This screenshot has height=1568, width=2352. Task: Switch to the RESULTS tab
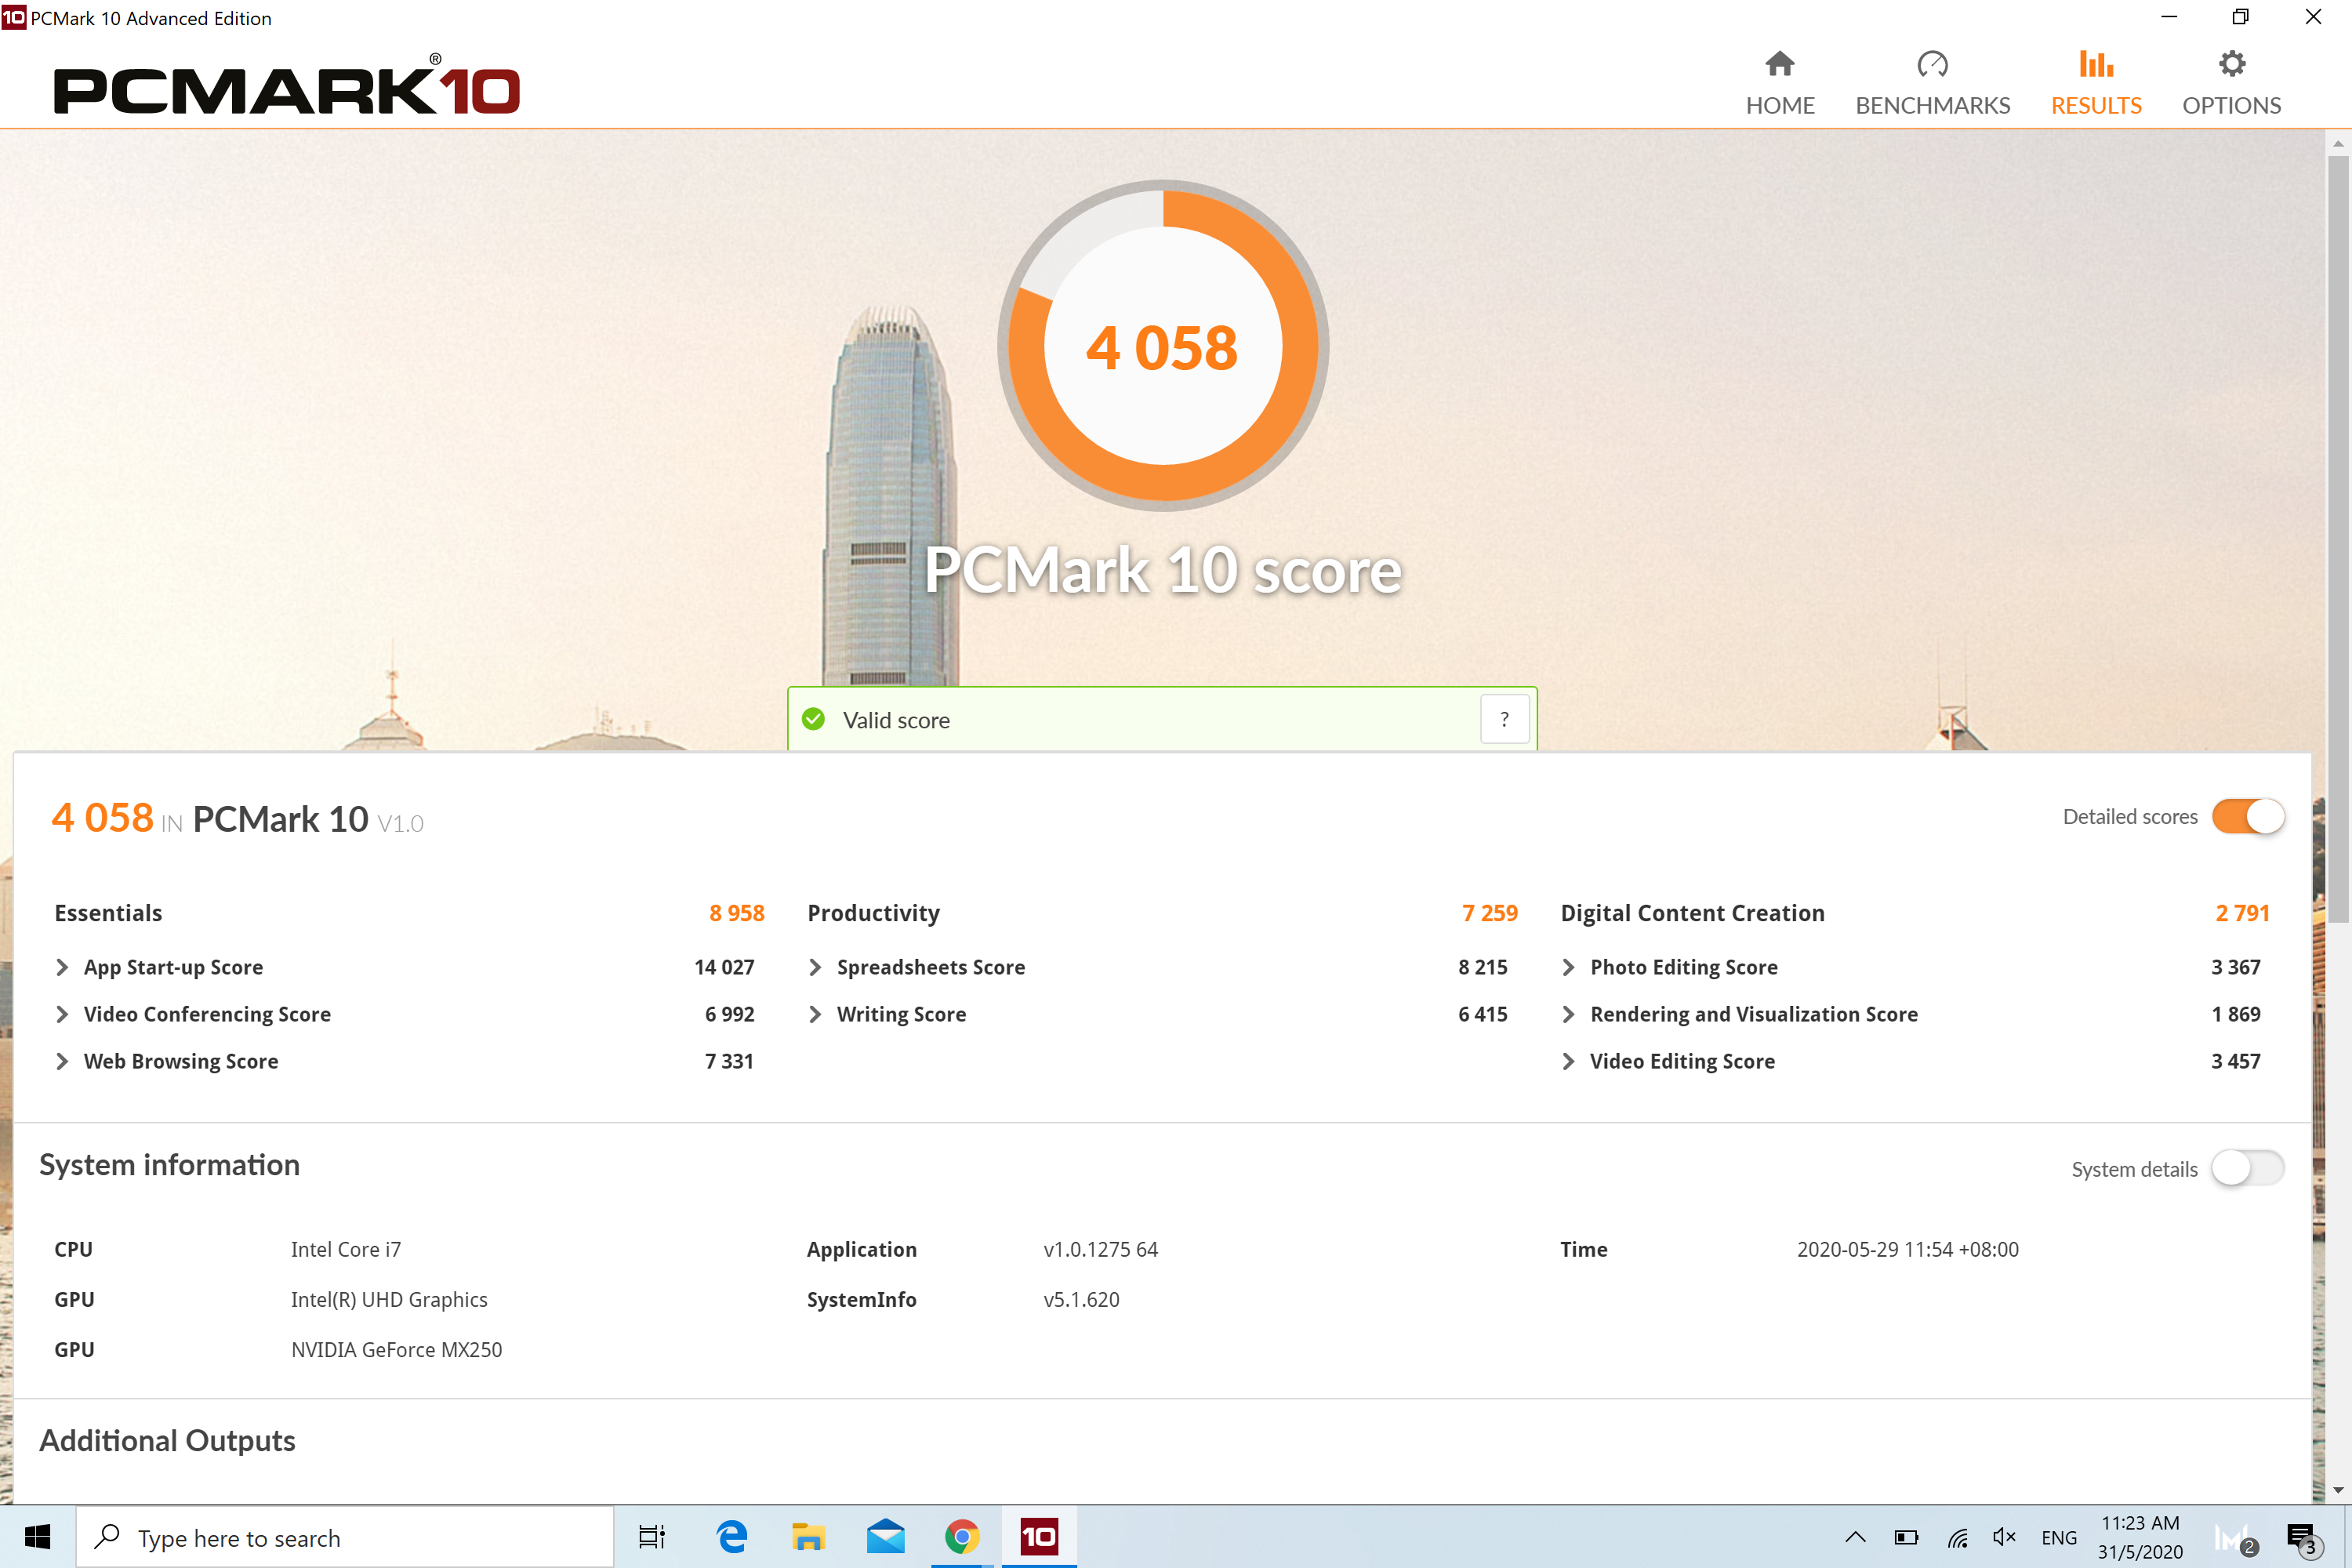pyautogui.click(x=2096, y=84)
